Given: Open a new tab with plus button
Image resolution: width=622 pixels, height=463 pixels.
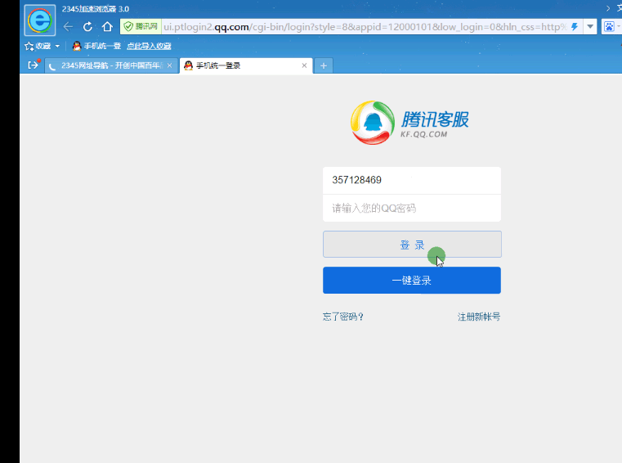Looking at the screenshot, I should 324,66.
